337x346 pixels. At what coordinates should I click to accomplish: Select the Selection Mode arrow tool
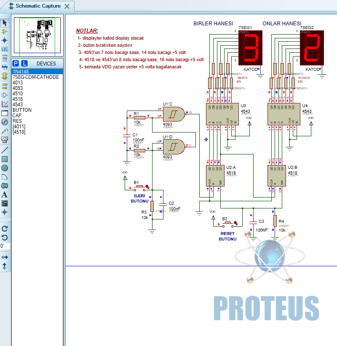point(5,22)
